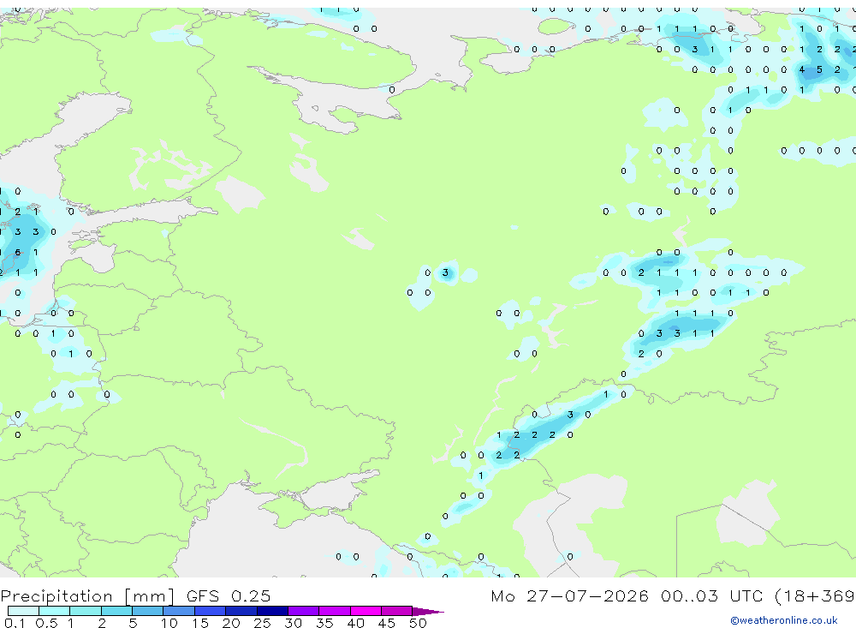Click the over-50 mm legend arrow tip
The width and height of the screenshot is (856, 628).
pos(429,611)
